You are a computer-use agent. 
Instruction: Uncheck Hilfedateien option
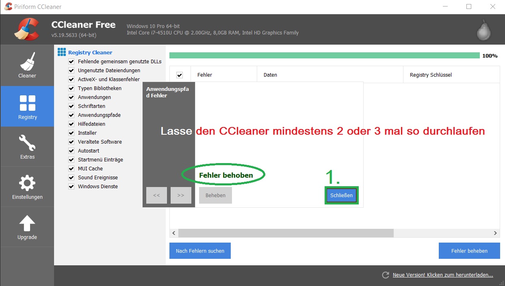tap(72, 124)
